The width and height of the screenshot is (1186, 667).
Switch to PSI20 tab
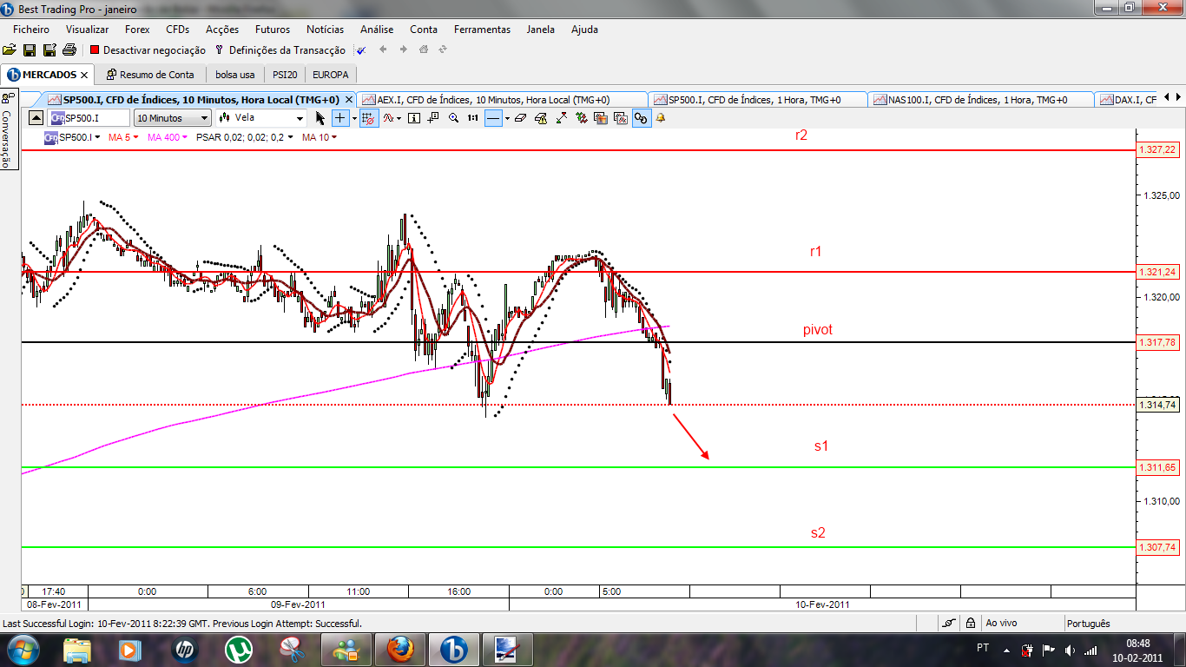285,75
